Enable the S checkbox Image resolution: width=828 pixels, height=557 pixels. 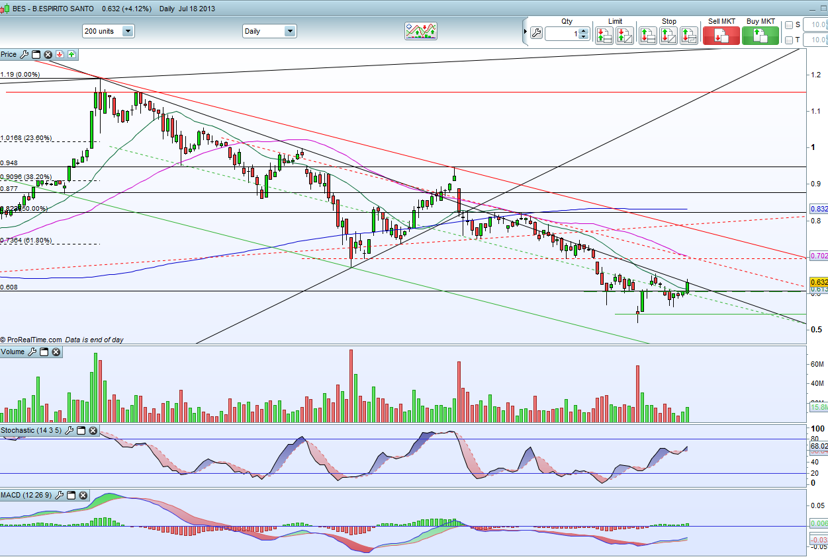[788, 25]
